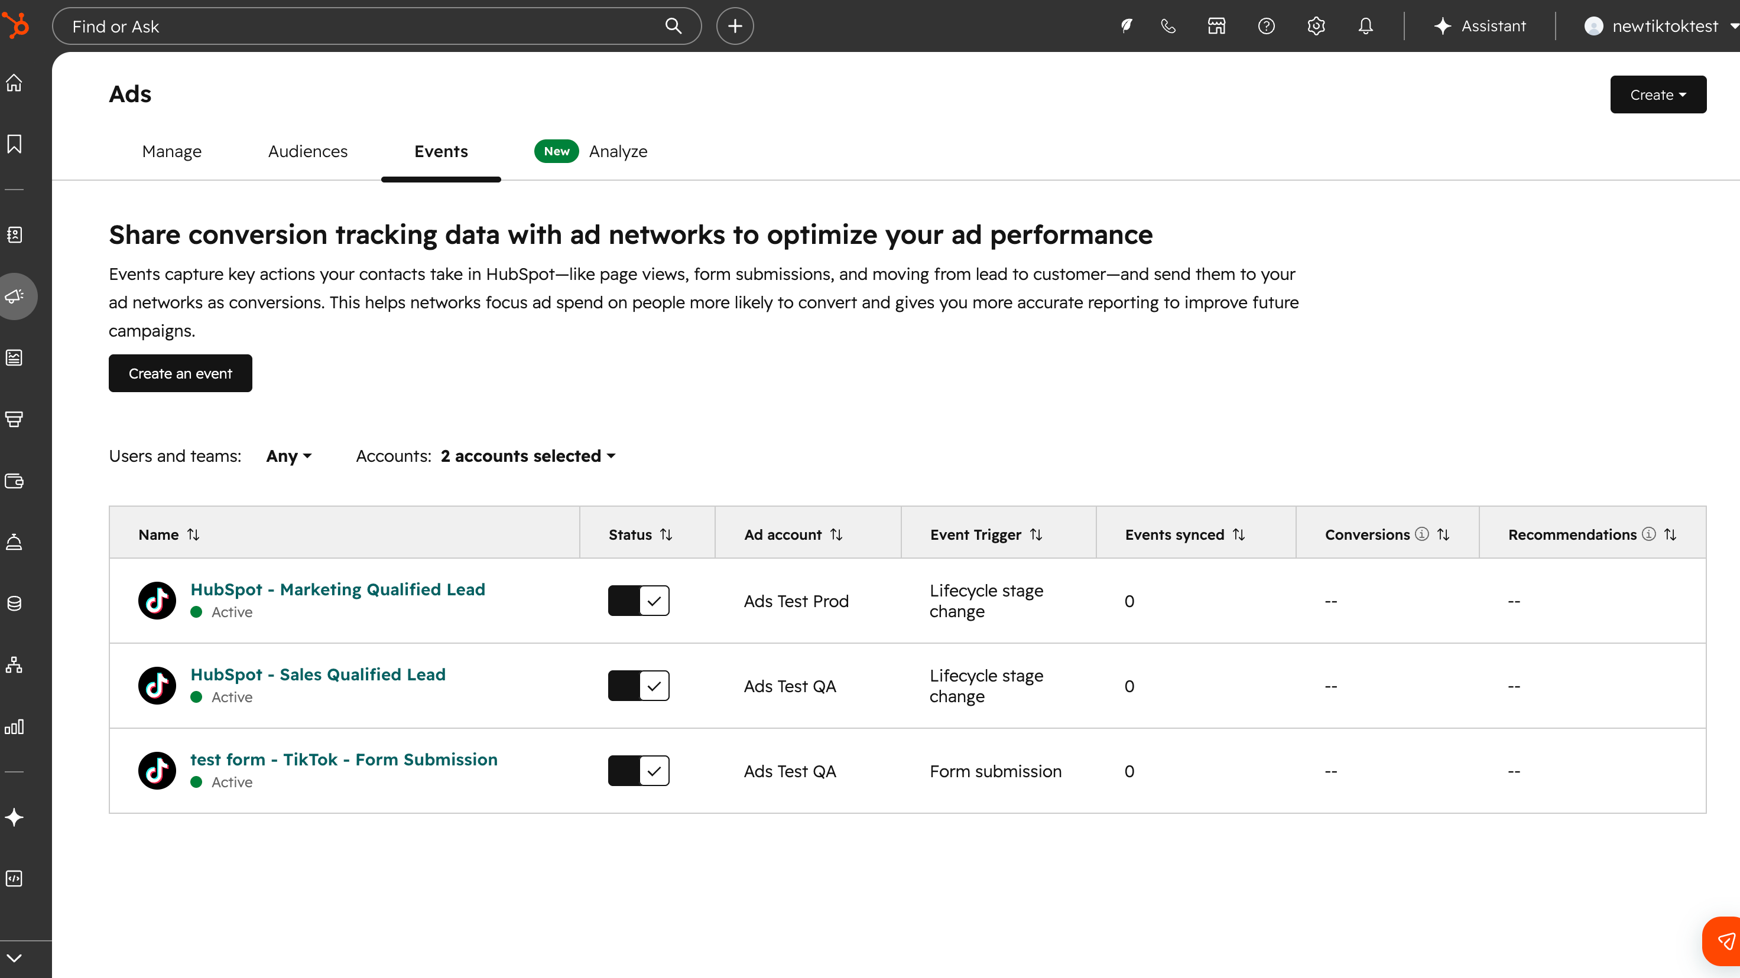Sort the table by Status
This screenshot has width=1740, height=978.
pyautogui.click(x=666, y=534)
